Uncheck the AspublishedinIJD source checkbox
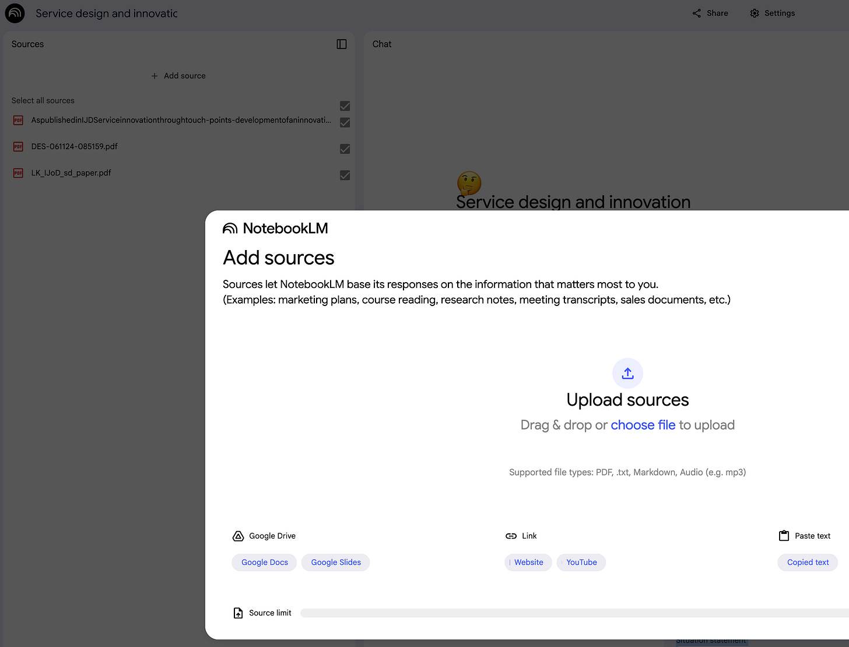Screen dimensions: 849x647 coord(345,122)
